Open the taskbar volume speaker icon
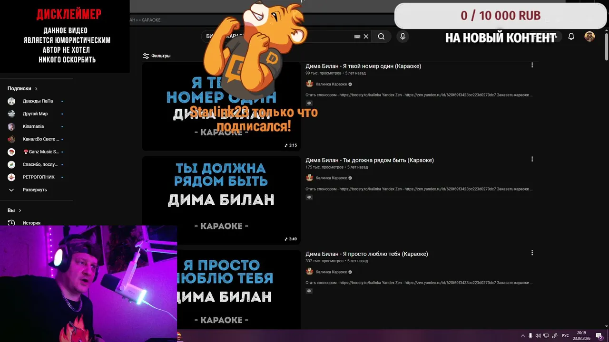 (x=538, y=335)
